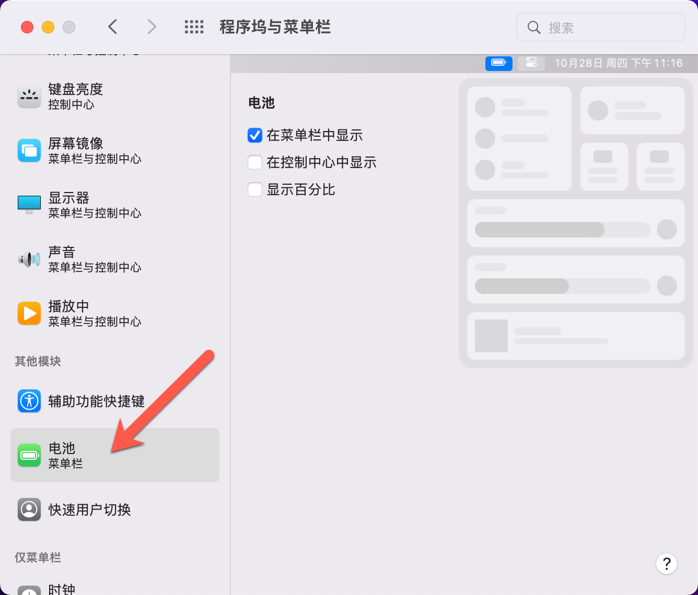Click the date and time in preview menu bar
Screen dimensions: 698x595
pyautogui.click(x=619, y=63)
